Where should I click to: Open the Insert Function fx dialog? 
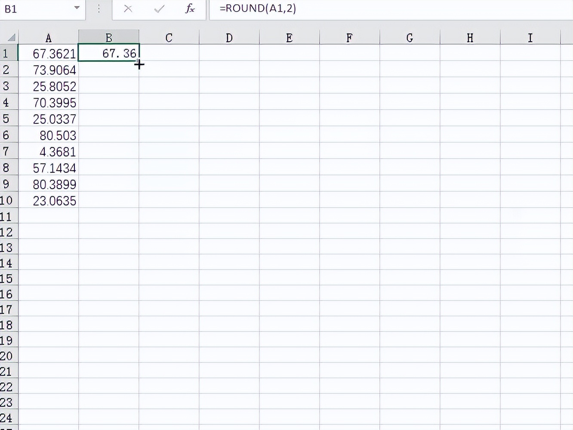coord(190,9)
